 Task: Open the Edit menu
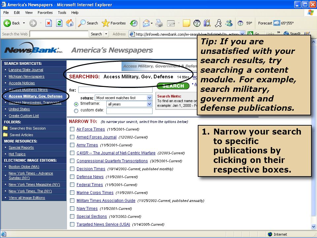pos(17,13)
